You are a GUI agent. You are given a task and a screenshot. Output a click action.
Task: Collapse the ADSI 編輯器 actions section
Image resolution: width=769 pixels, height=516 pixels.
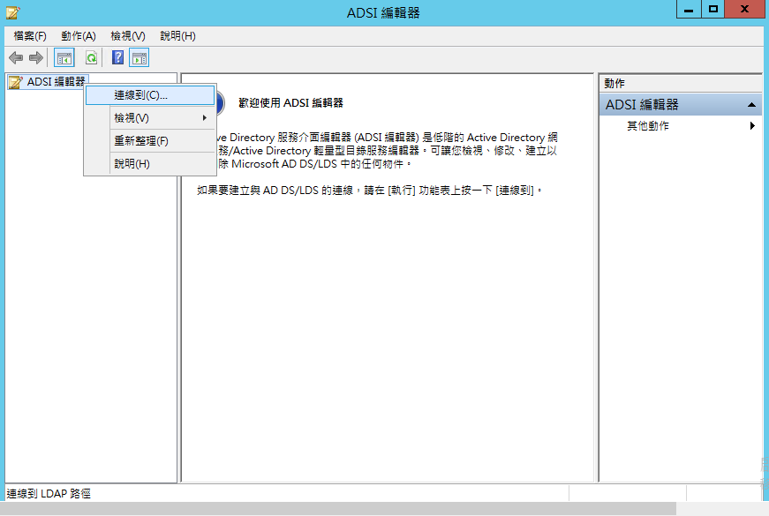tap(751, 105)
